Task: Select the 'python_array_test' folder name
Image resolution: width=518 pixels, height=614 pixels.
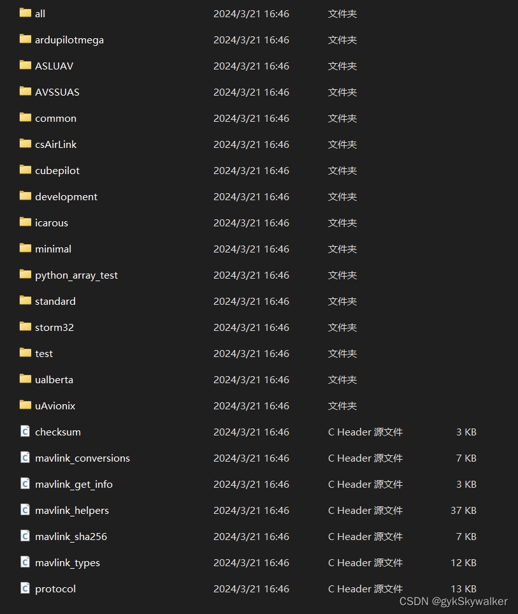Action: [x=76, y=276]
